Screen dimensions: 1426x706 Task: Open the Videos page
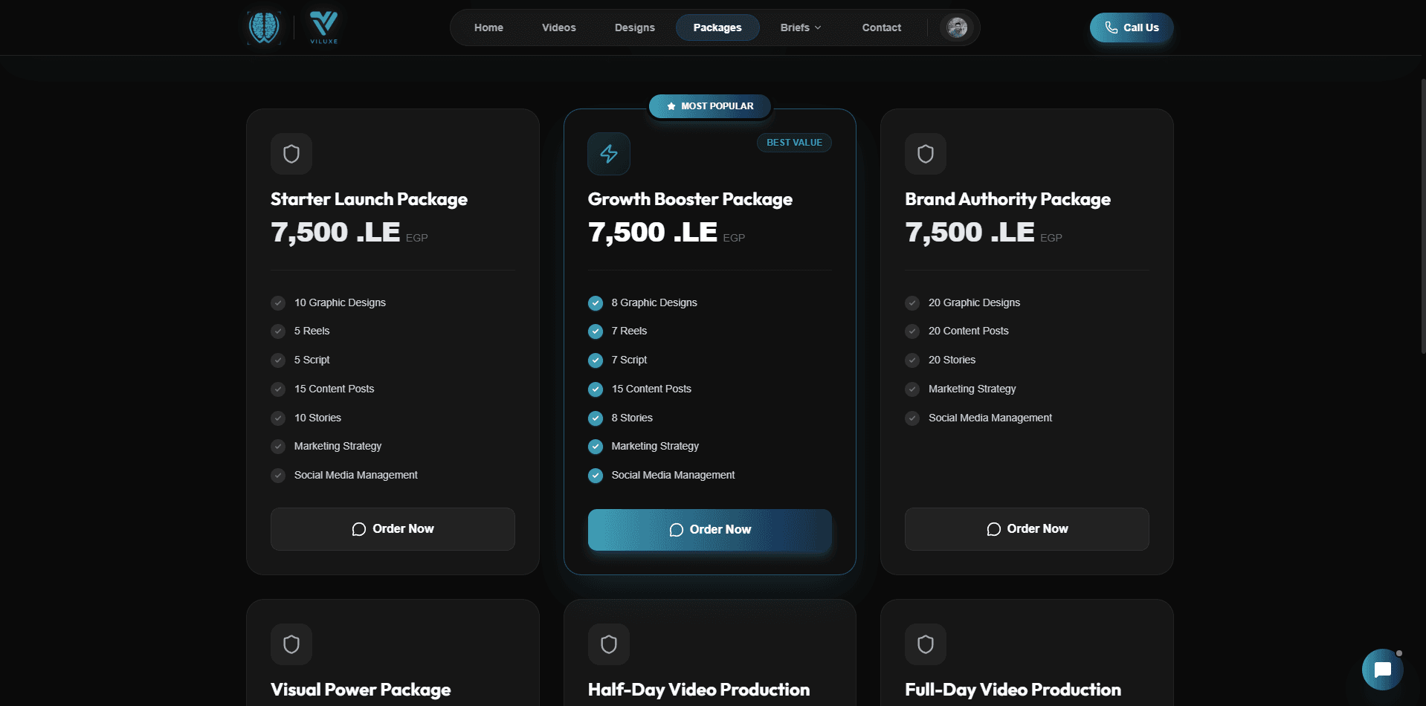[559, 27]
